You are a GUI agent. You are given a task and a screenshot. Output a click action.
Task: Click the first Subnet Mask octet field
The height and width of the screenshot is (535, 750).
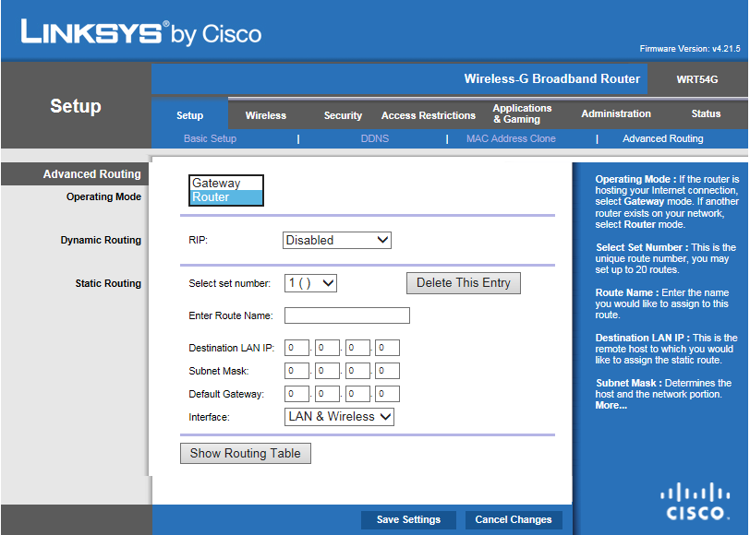[296, 371]
